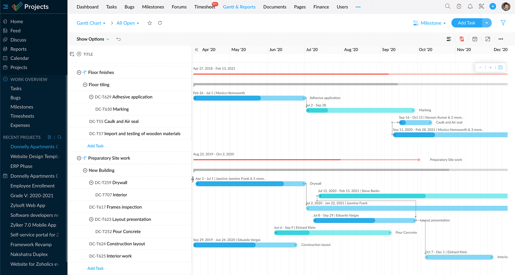The image size is (515, 275).
Task: Open the Milestone grouping dropdown
Action: click(x=430, y=23)
